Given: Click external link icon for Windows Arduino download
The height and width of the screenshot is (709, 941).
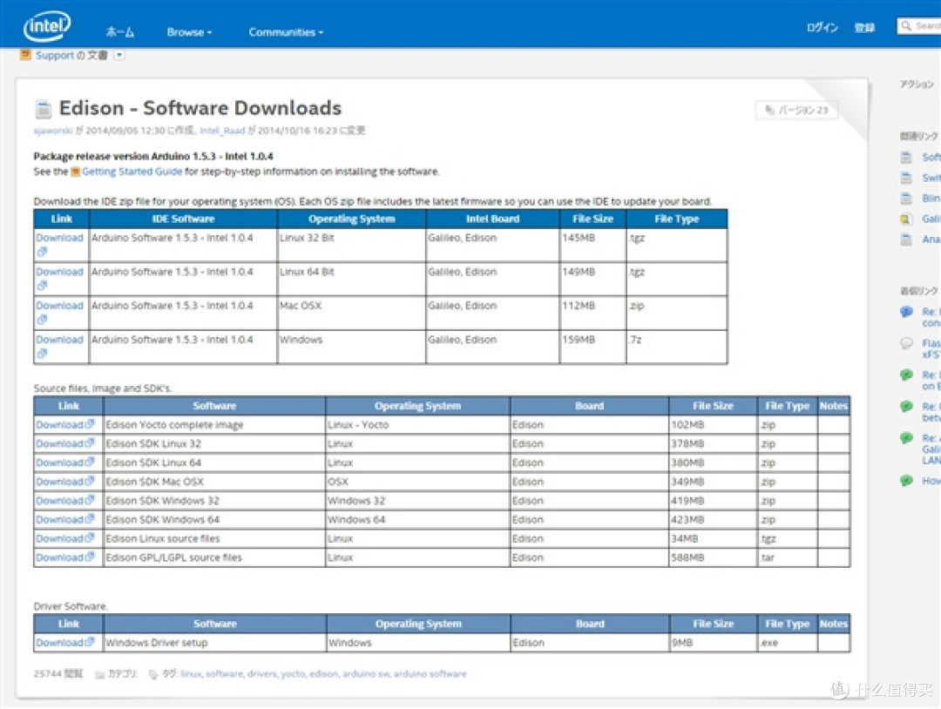Looking at the screenshot, I should click(42, 354).
